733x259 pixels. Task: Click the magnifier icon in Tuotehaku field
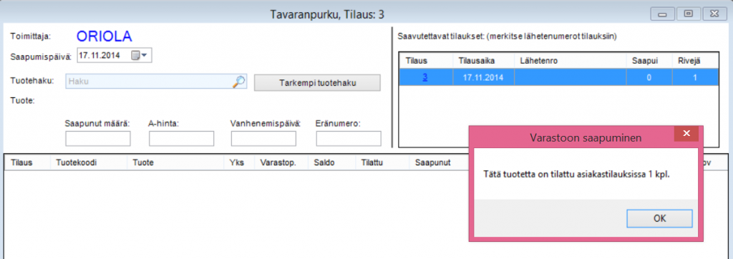(x=238, y=82)
